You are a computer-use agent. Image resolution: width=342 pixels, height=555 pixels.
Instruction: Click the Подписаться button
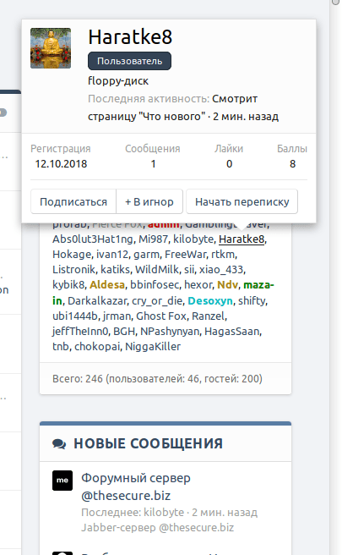point(73,201)
